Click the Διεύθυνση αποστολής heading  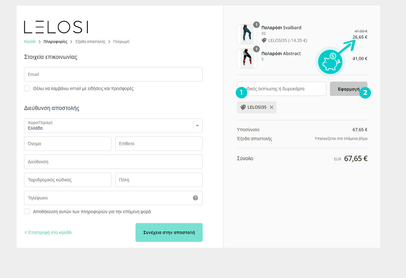[x=52, y=108]
